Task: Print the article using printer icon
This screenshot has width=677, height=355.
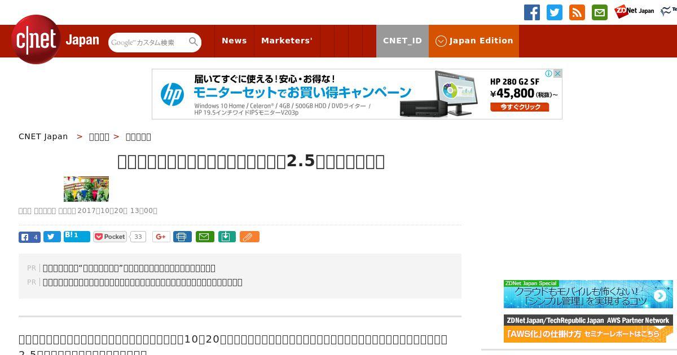Action: click(182, 237)
